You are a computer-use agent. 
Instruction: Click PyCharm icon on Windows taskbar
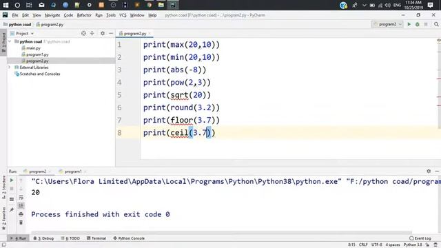[173, 5]
